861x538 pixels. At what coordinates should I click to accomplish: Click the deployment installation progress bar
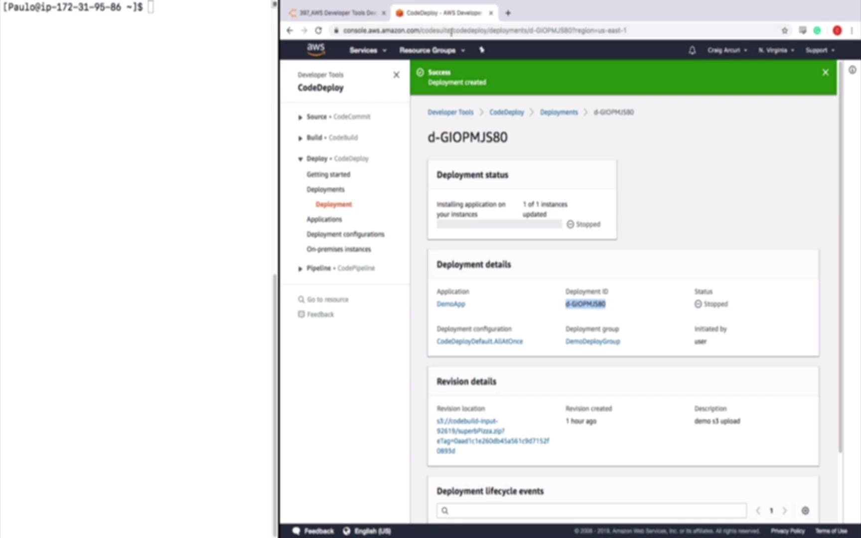[499, 224]
